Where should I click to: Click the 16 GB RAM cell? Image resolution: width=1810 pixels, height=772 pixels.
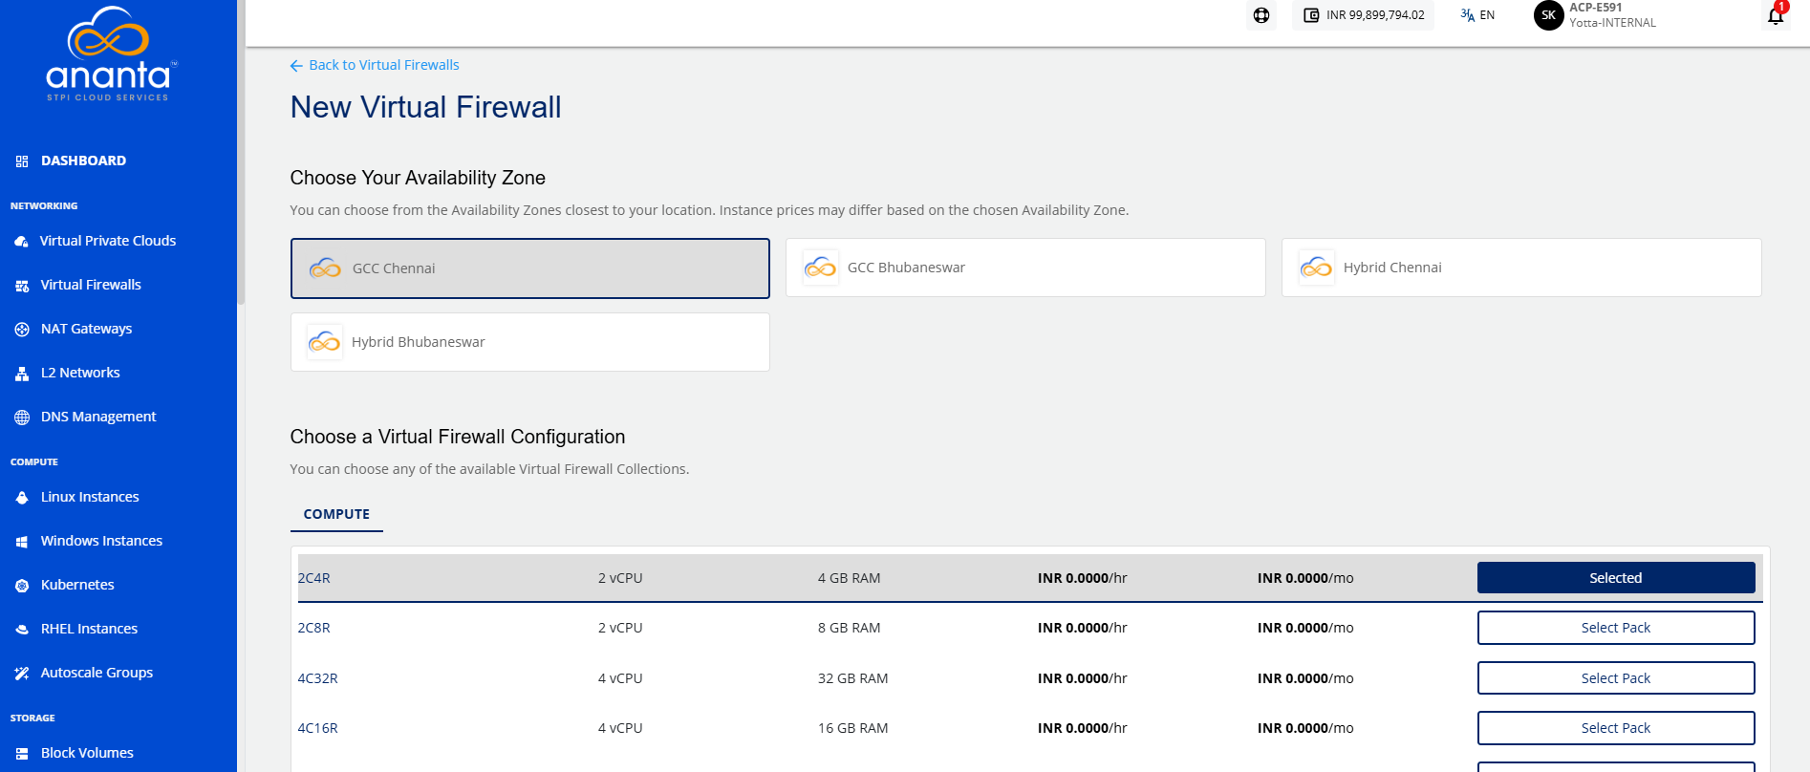(x=853, y=728)
